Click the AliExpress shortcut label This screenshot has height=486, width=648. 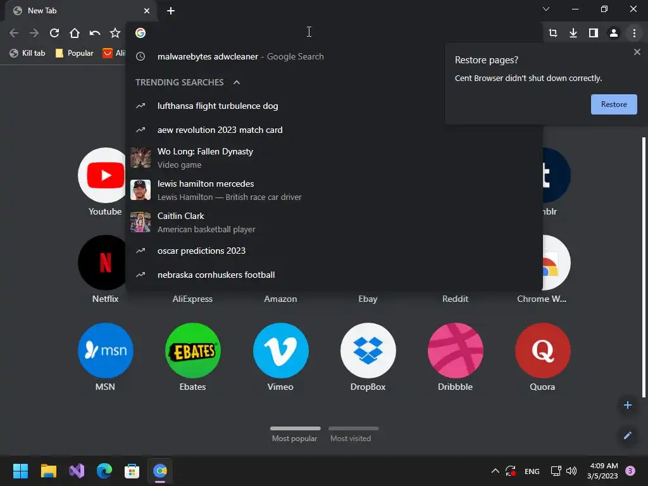[192, 299]
